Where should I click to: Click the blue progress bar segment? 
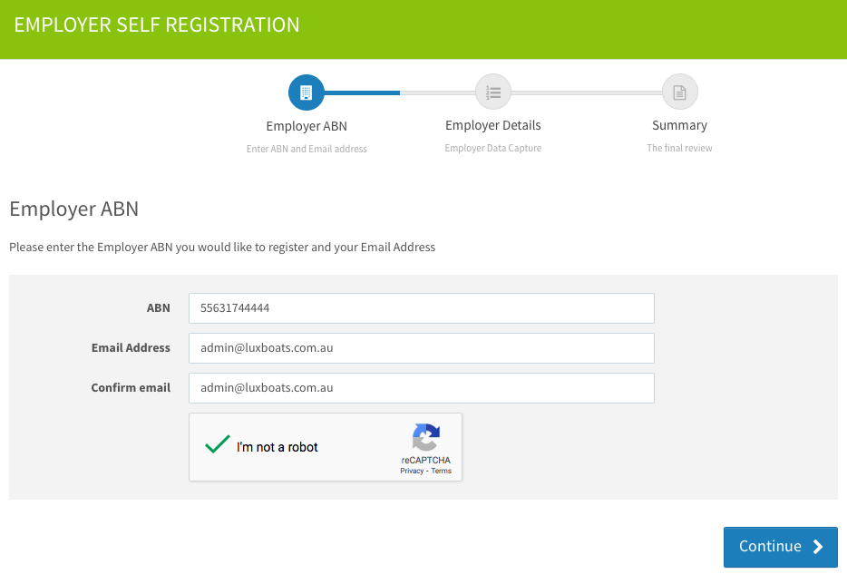[362, 92]
